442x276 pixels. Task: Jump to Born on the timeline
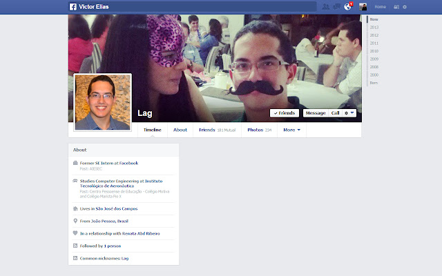tap(374, 83)
